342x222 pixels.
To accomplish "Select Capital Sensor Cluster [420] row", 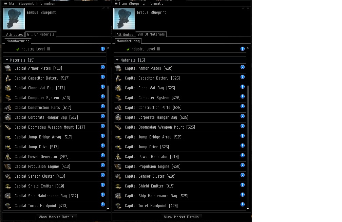I will coord(180,176).
